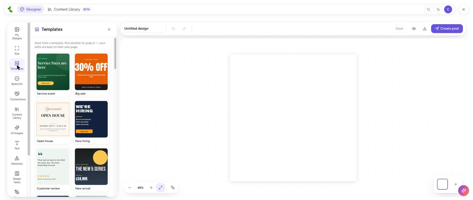473x200 pixels.
Task: Select the Open house template
Action: pyautogui.click(x=53, y=122)
